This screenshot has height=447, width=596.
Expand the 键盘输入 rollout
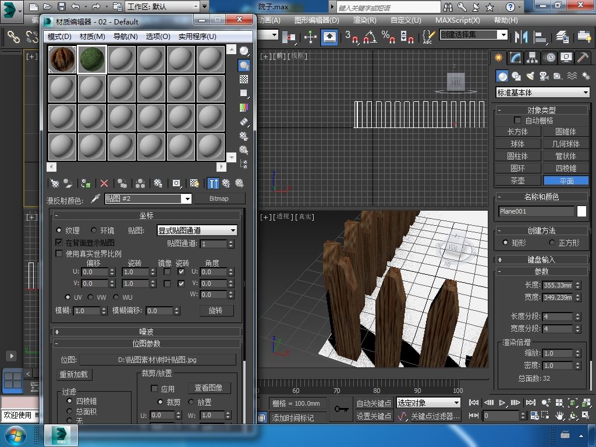[541, 260]
